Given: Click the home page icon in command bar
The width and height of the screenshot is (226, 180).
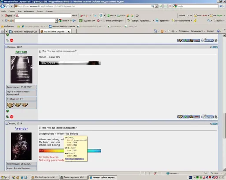Looking at the screenshot, I should (x=155, y=31).
